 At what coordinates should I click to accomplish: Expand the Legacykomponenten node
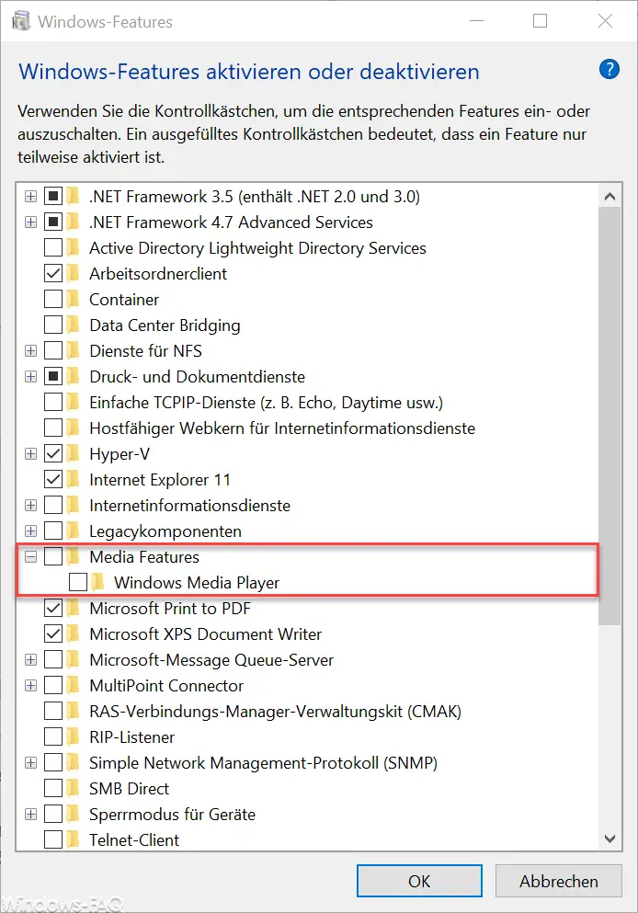tap(31, 531)
